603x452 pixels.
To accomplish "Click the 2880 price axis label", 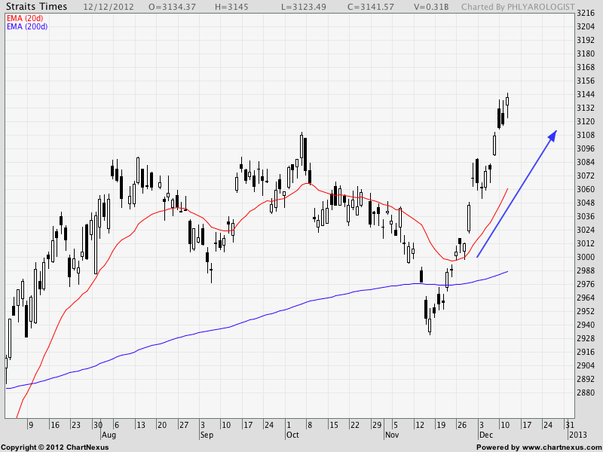I will 585,393.
